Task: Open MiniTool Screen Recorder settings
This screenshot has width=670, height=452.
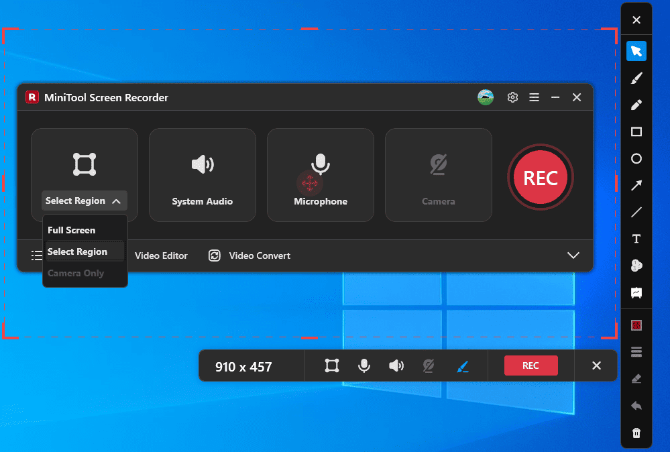Action: 512,97
